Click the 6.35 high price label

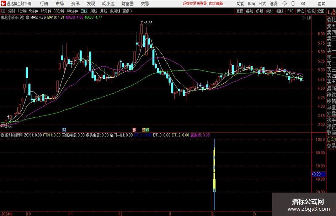point(149,23)
